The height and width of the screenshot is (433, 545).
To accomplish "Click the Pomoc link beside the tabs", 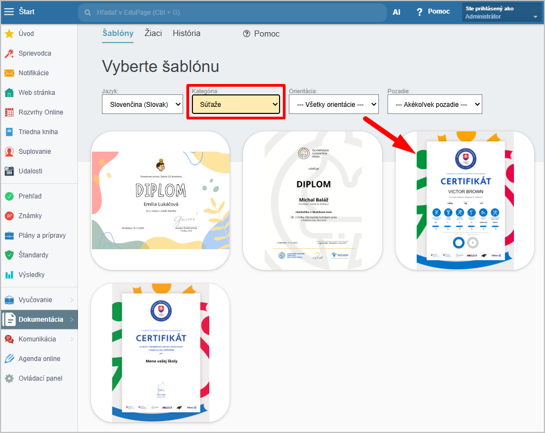I will [x=261, y=34].
